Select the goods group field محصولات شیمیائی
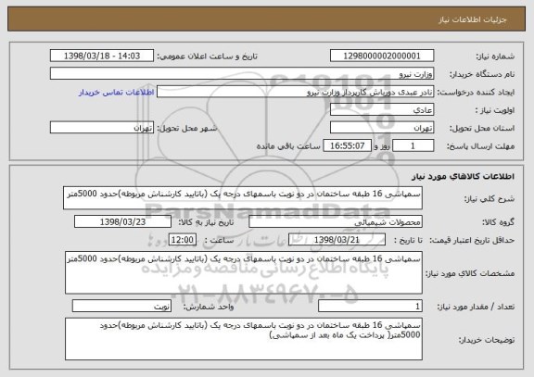Viewport: 534px width, 377px height. 336,221
